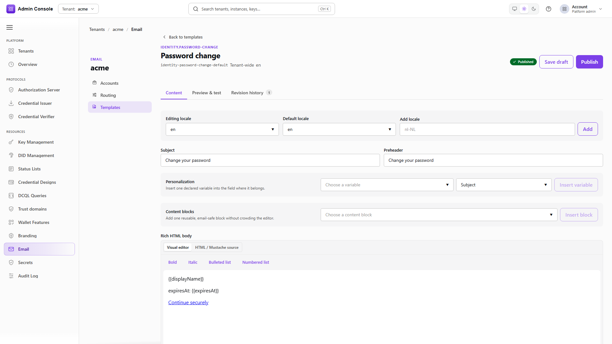Switch to the Preview & test tab

point(207,93)
